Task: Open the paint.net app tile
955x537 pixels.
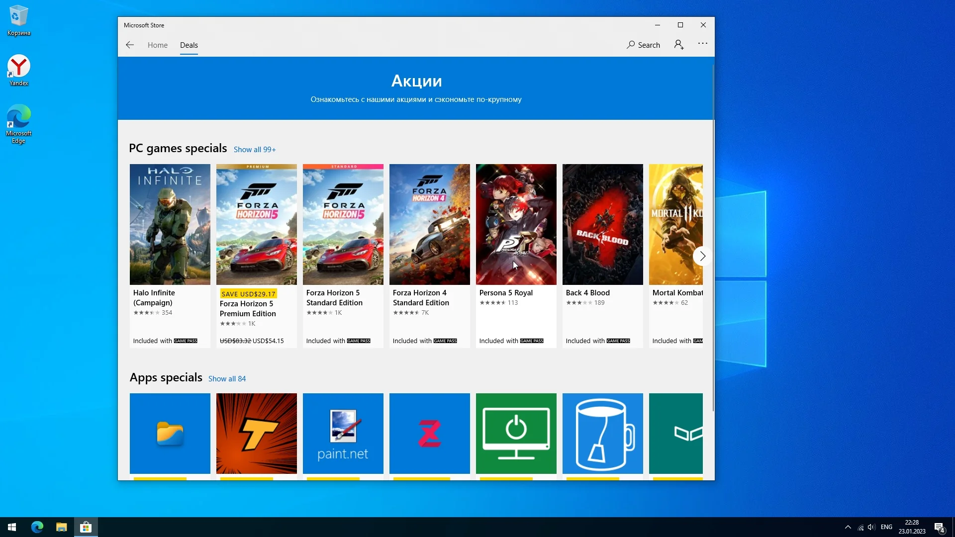Action: (343, 433)
